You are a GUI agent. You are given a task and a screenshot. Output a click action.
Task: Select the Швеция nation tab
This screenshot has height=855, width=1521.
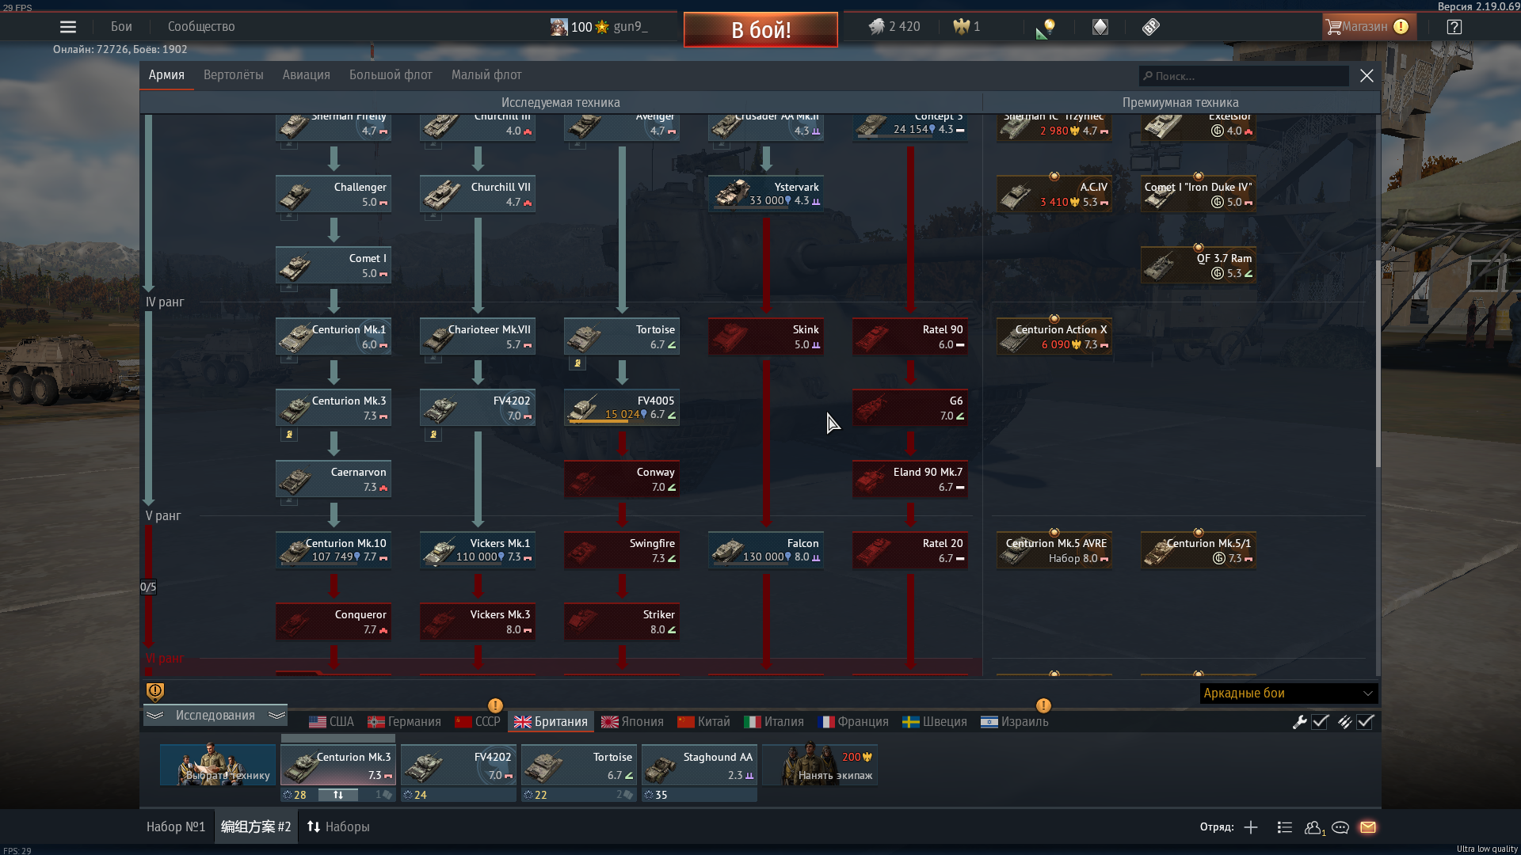coord(935,722)
